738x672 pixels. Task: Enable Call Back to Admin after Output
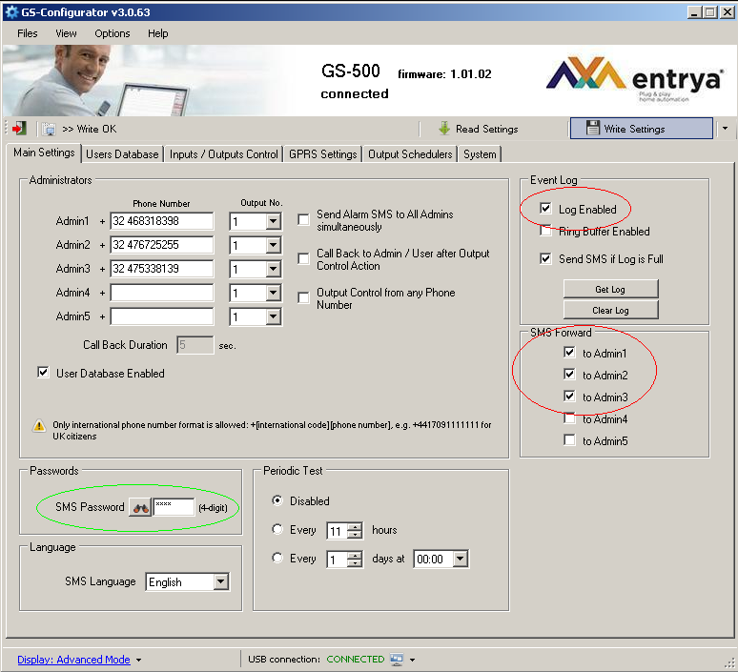[303, 259]
